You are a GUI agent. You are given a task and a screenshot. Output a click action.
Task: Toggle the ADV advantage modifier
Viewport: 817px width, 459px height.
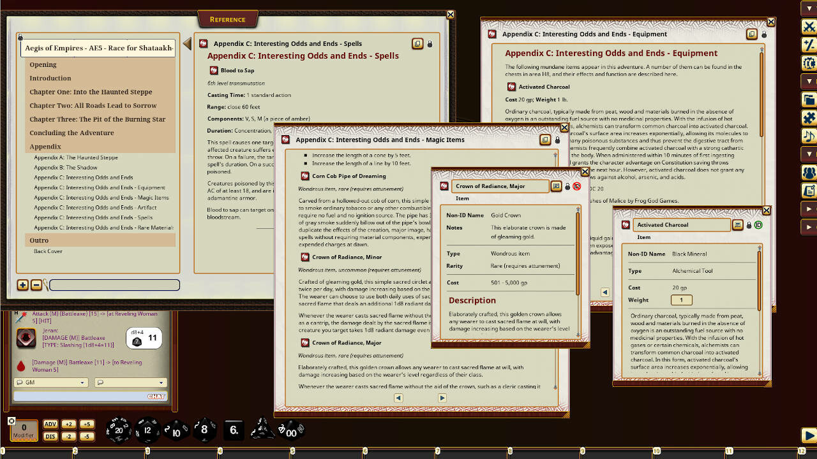click(50, 425)
